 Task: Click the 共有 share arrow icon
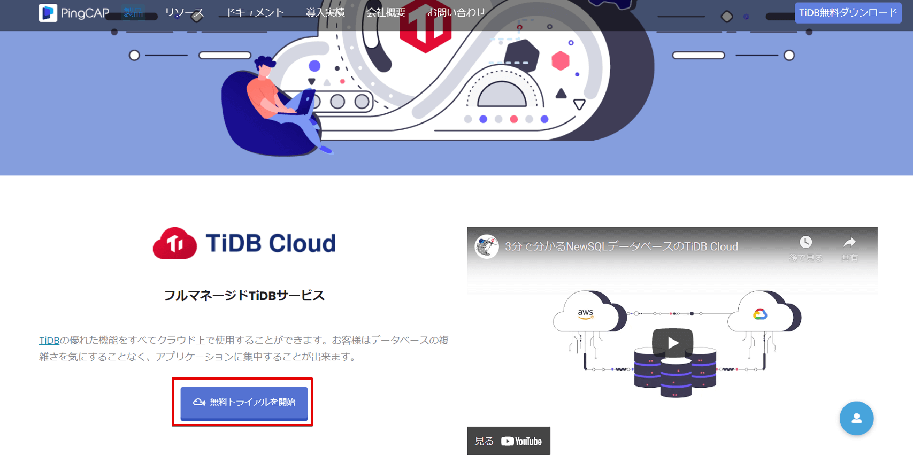pos(849,242)
